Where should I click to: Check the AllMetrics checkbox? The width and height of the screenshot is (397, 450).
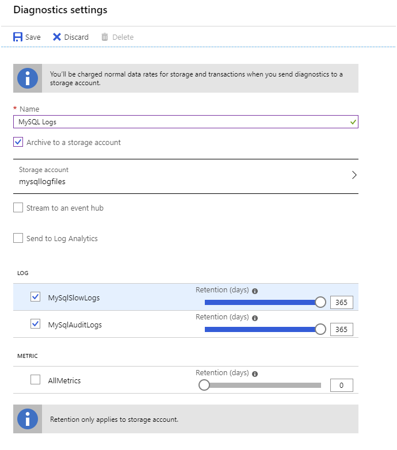[35, 380]
